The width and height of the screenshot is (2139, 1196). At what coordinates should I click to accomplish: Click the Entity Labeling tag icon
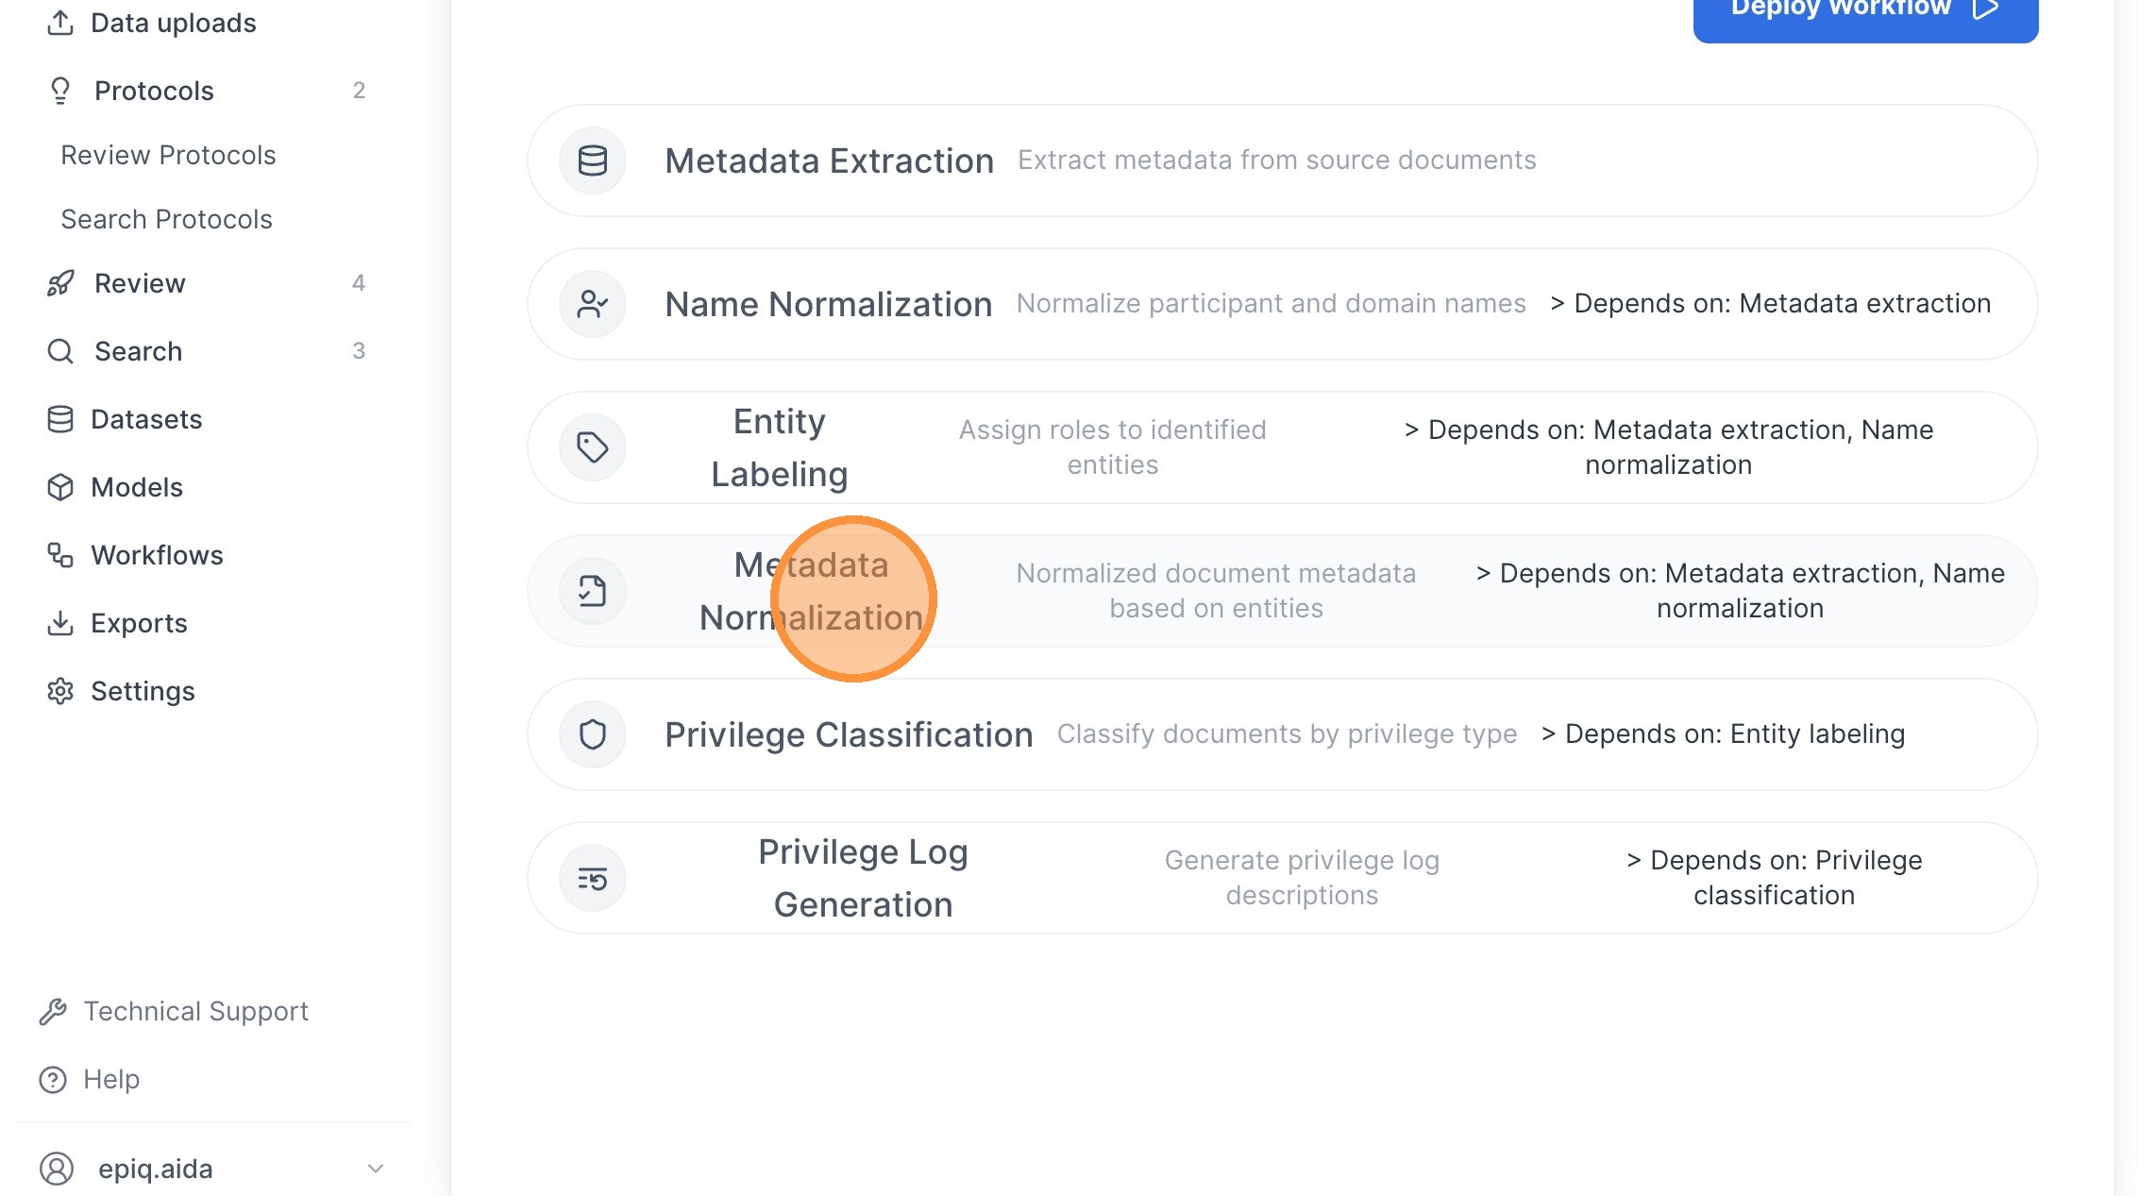pos(593,447)
